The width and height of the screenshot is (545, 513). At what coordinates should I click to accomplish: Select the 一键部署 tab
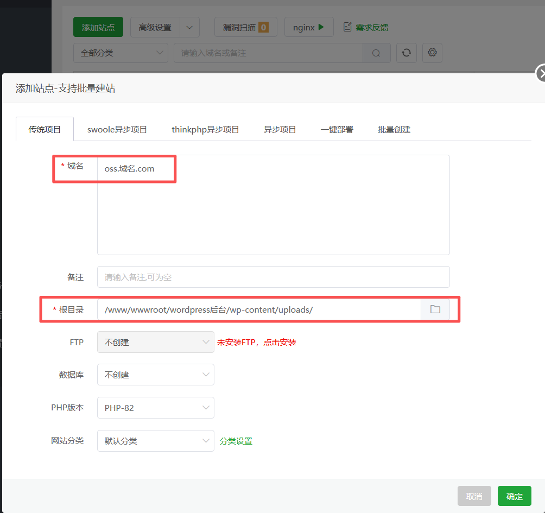point(337,130)
